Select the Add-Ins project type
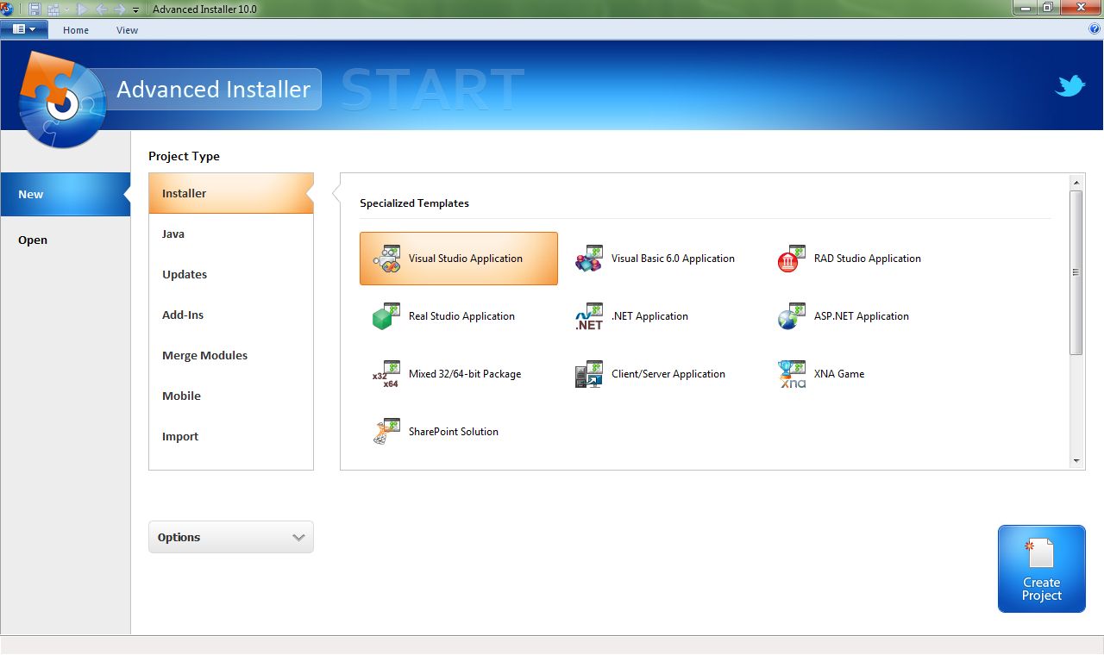 pyautogui.click(x=231, y=315)
